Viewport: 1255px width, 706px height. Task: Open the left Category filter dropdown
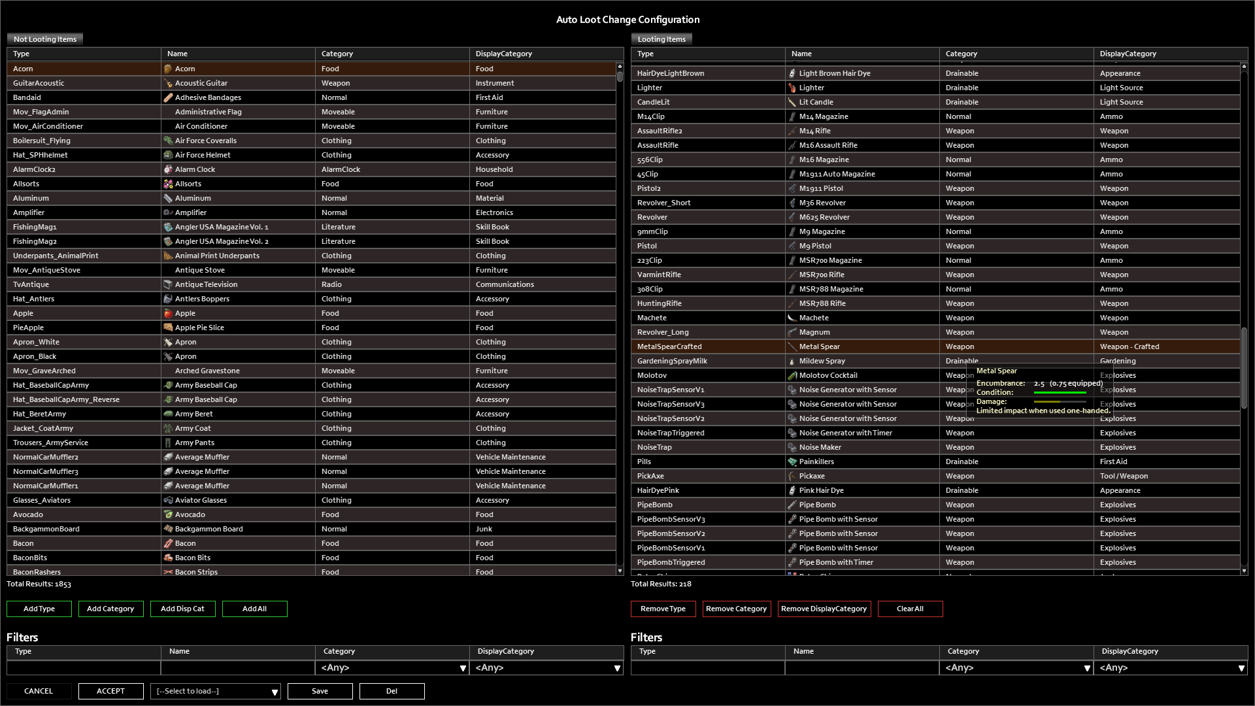[x=392, y=667]
